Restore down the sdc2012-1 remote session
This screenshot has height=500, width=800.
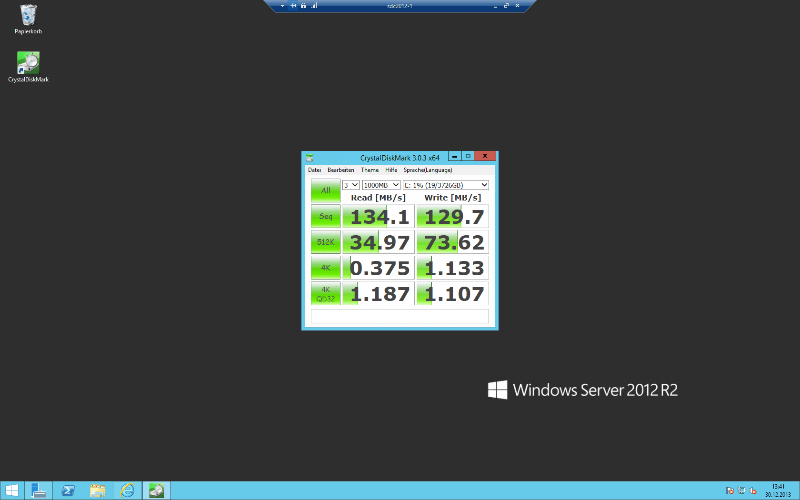(x=506, y=6)
